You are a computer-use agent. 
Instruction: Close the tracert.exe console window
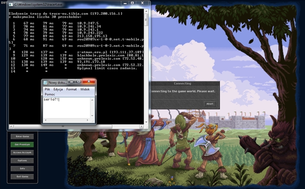pyautogui.click(x=142, y=3)
